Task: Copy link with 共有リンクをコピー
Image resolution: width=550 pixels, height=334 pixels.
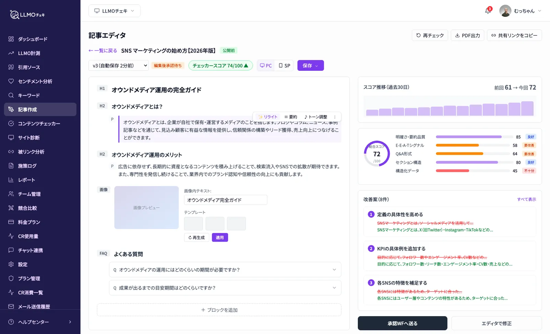Action: tap(514, 35)
